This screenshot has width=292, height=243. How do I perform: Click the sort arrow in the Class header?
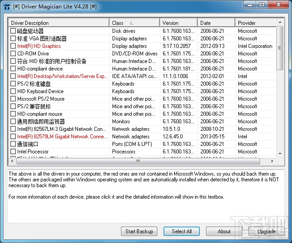[x=132, y=23]
